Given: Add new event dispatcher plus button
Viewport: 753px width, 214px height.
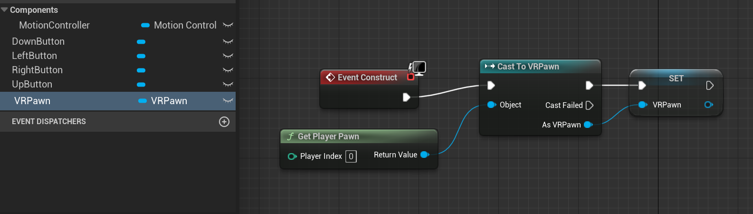Looking at the screenshot, I should [x=224, y=122].
